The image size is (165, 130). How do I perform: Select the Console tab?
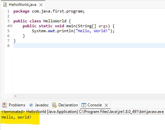(x=95, y=105)
